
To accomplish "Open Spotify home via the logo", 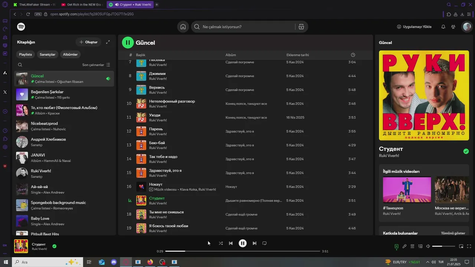I will [21, 27].
